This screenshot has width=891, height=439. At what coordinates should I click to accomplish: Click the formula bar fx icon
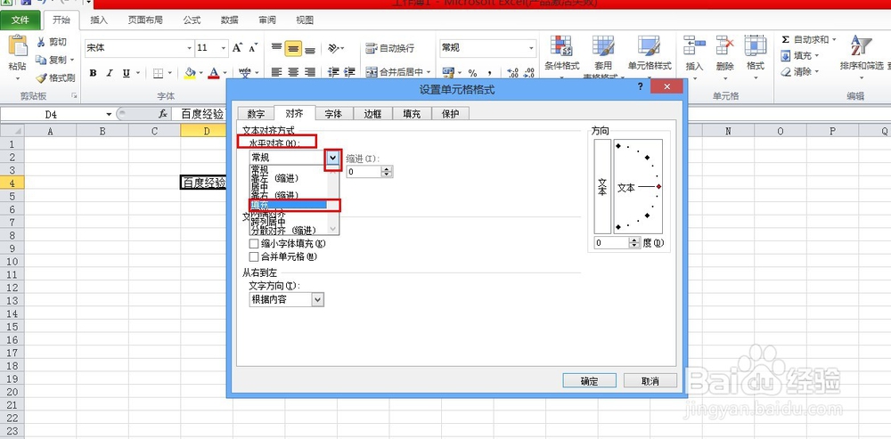[x=163, y=114]
